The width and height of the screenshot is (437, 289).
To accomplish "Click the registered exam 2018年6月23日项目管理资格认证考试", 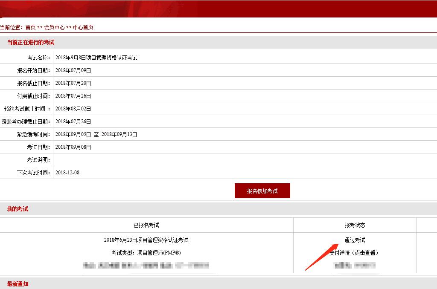I will 146,240.
